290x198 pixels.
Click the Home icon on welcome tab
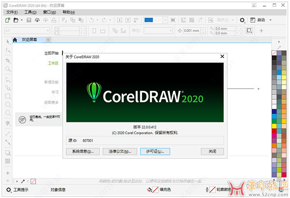tap(15, 40)
